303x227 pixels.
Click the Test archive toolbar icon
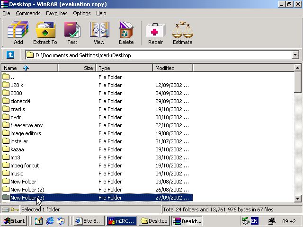(72, 30)
